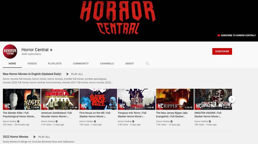The width and height of the screenshot is (258, 144).
Task: Open the Community tab
Action: [81, 63]
